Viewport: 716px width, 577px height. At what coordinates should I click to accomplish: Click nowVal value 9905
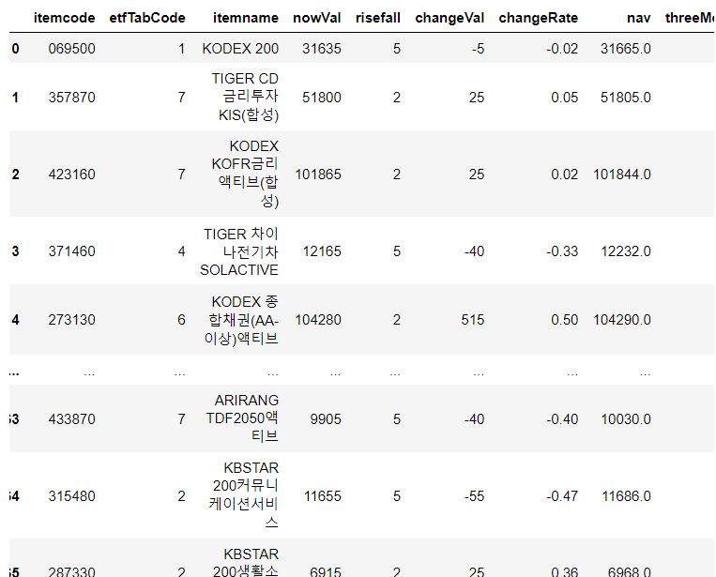[x=326, y=418]
